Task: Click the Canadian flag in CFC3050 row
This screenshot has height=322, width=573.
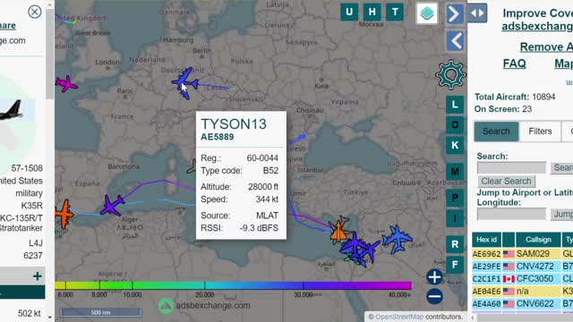Action: coord(509,278)
